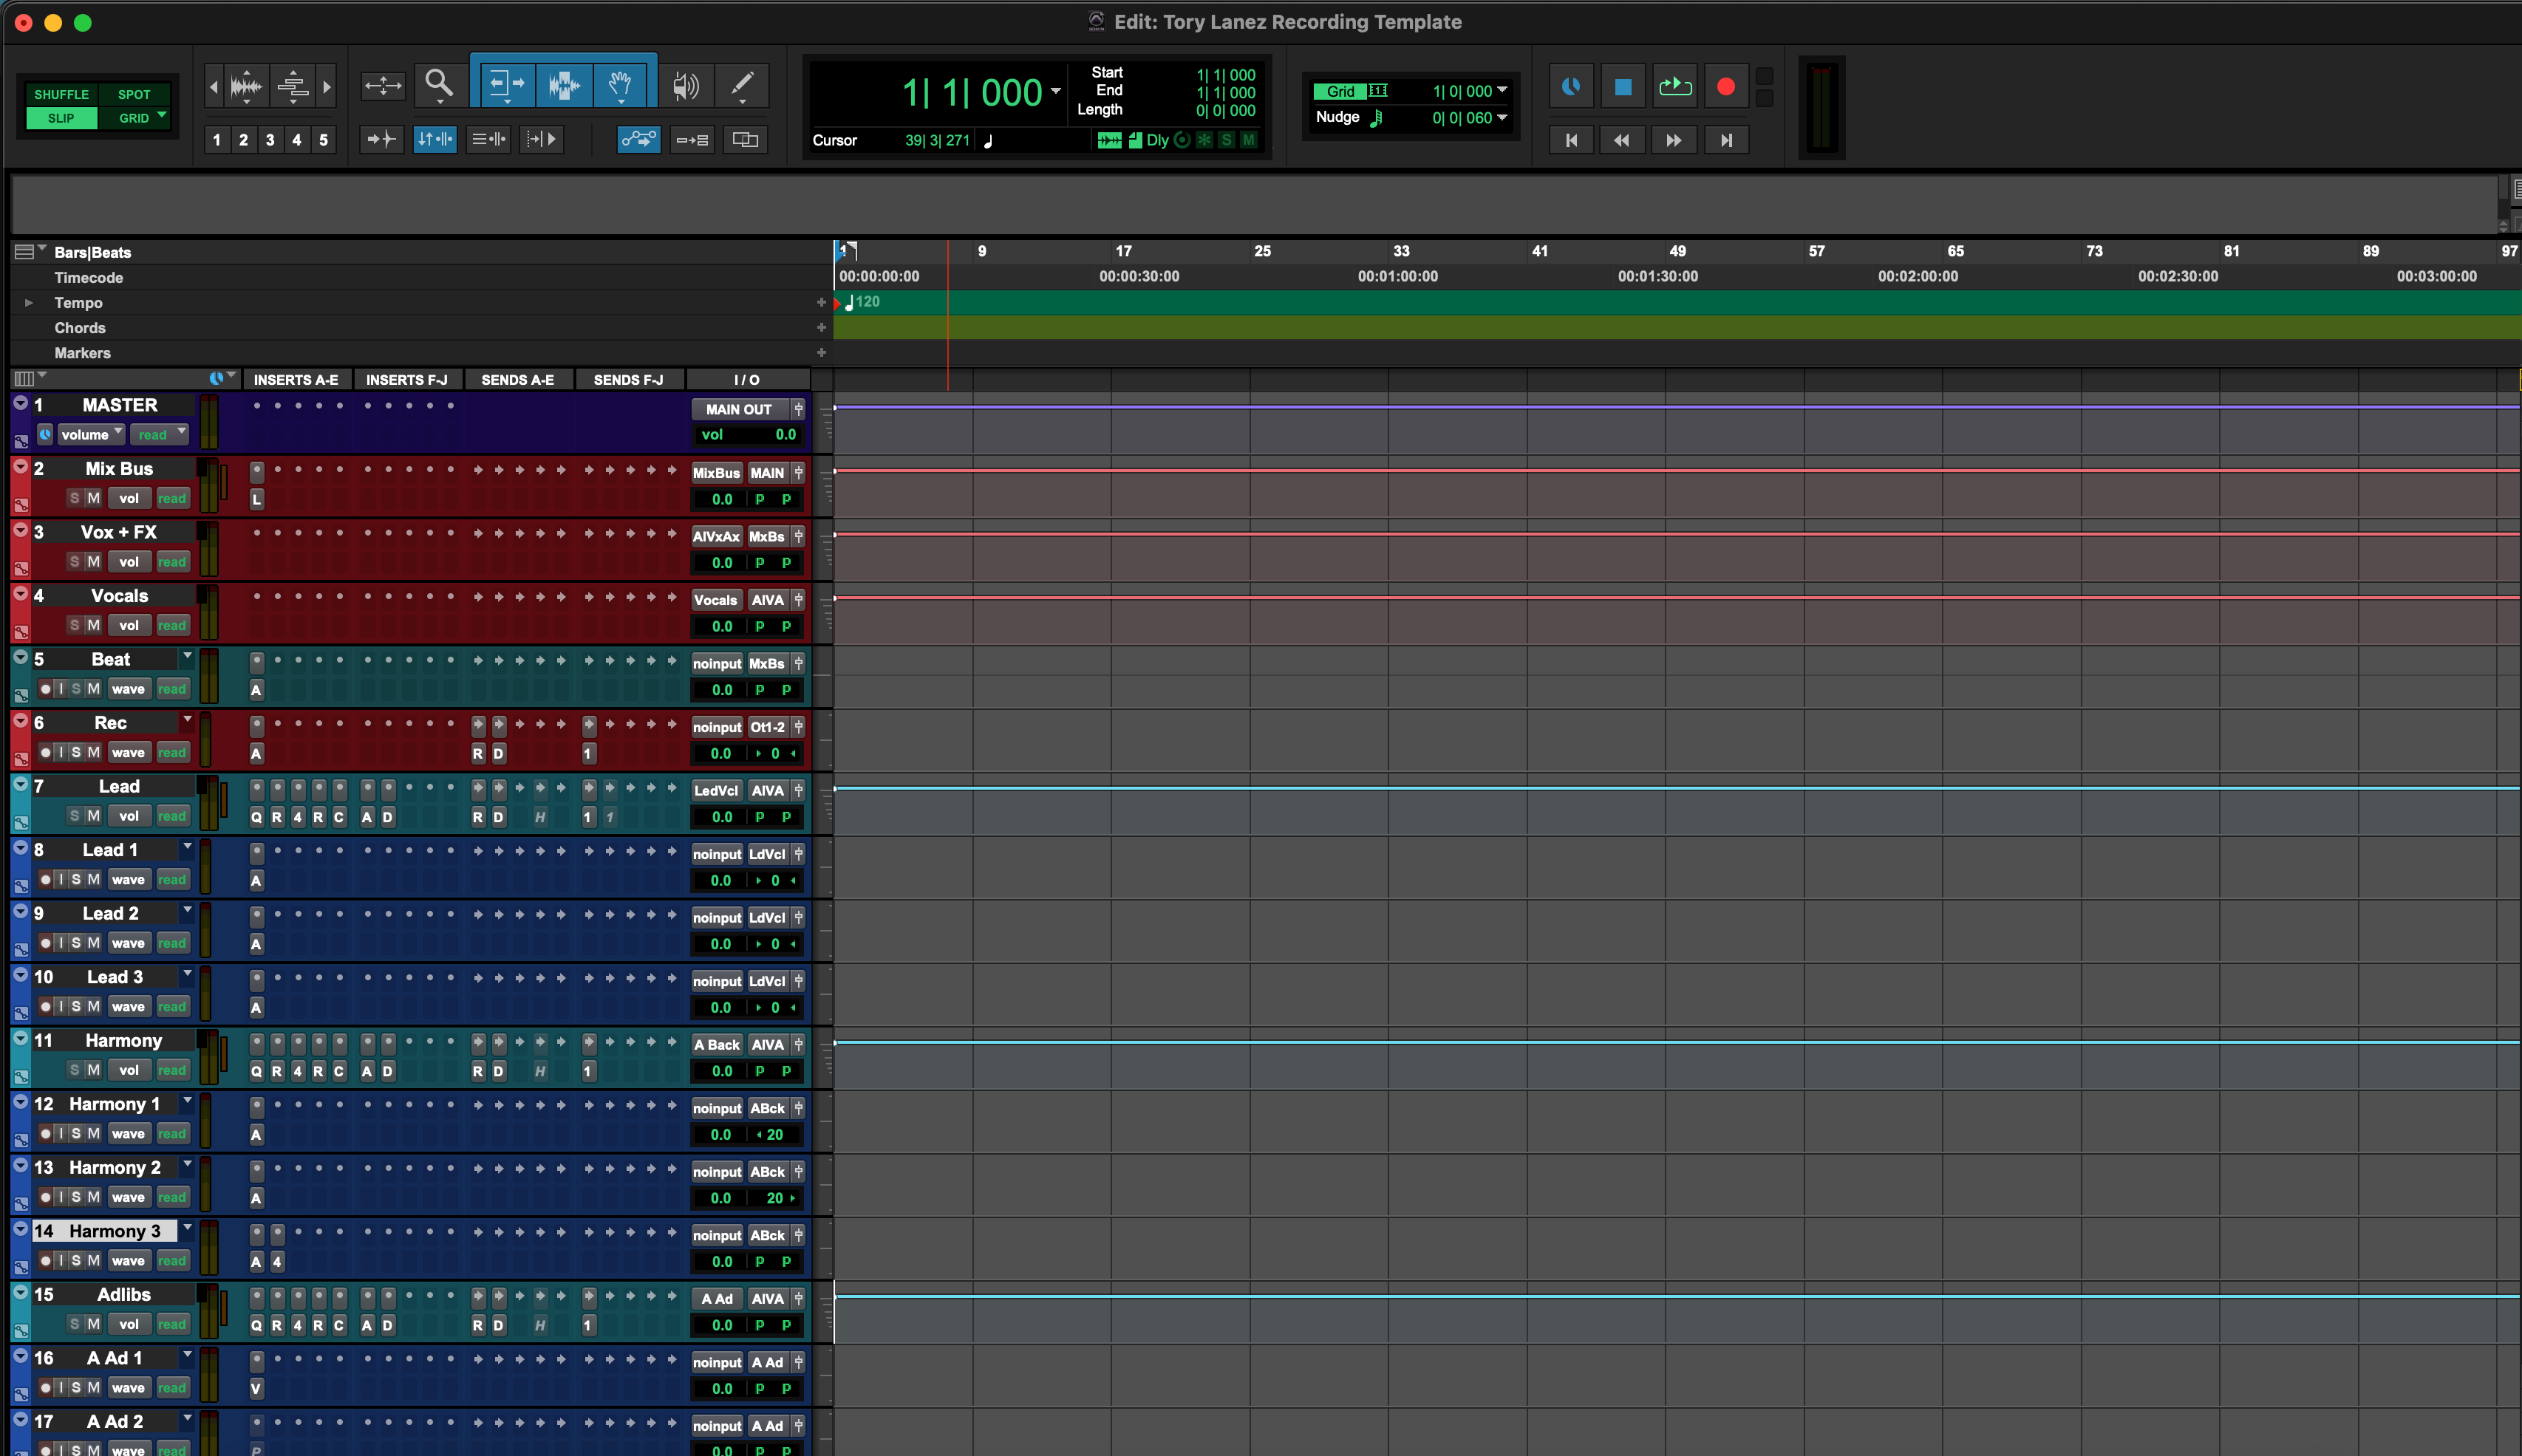Image resolution: width=2522 pixels, height=1456 pixels.
Task: Click MAIN OUT output selector
Action: point(738,409)
